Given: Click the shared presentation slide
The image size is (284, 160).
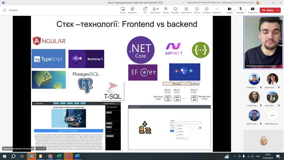Looking at the screenshot, I should [x=122, y=84].
